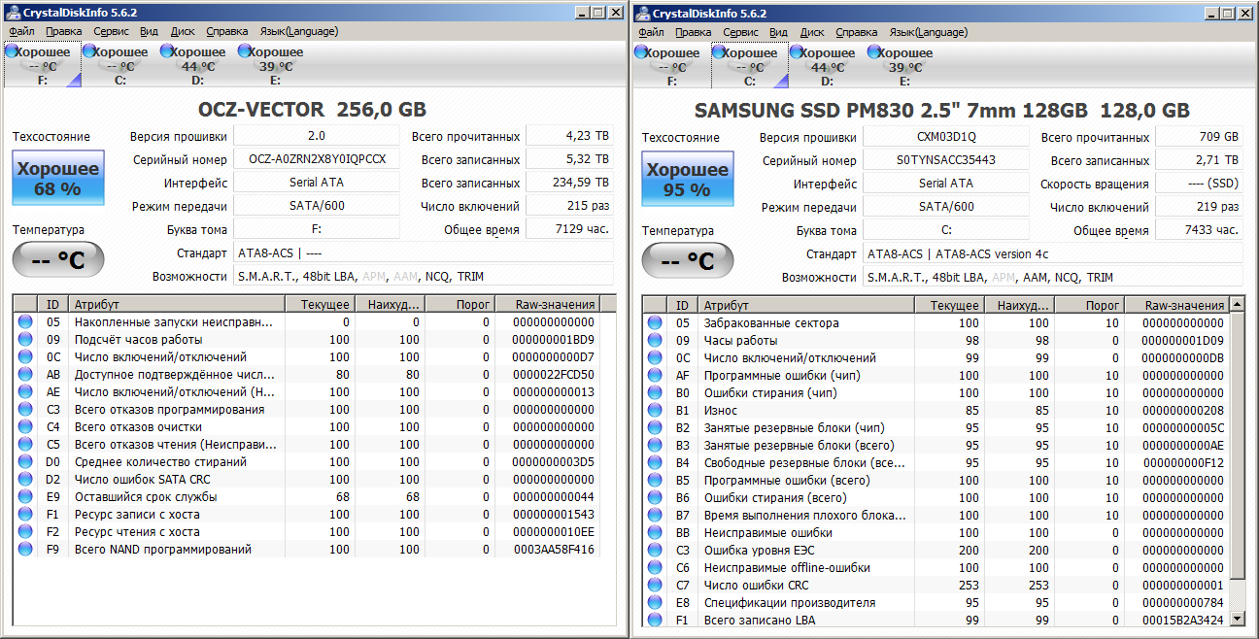Screen dimensions: 1259x639
Task: Click the OCZ serial number field
Action: [317, 159]
